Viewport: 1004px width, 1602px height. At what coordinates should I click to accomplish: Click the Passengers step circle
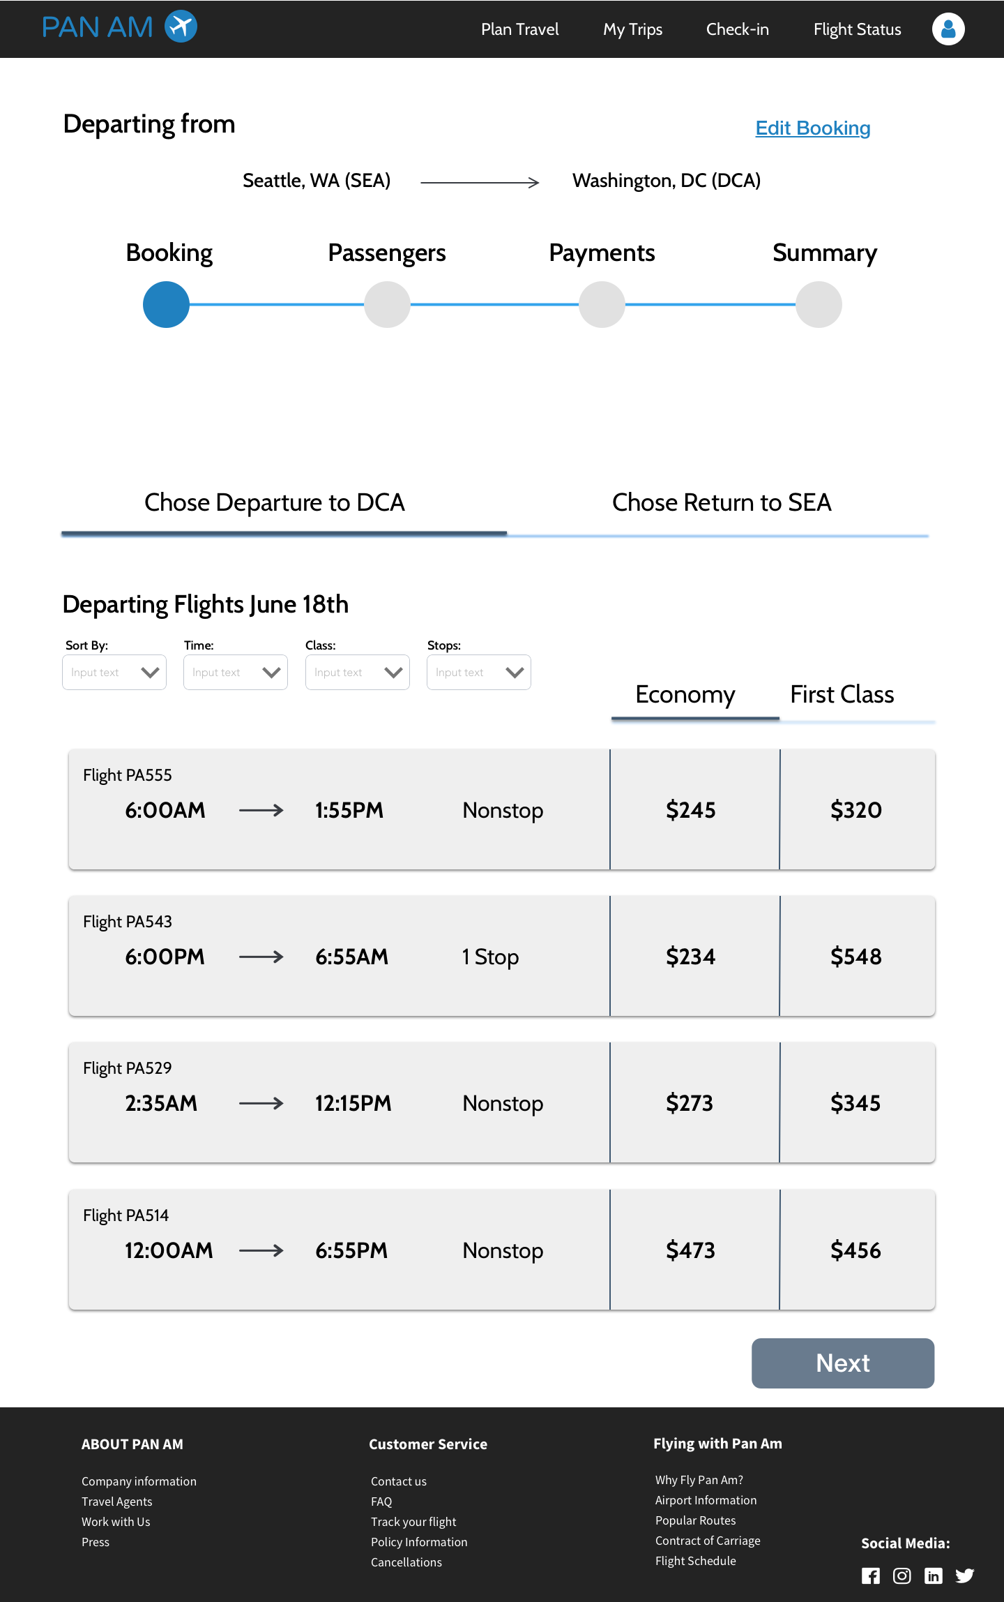387,304
